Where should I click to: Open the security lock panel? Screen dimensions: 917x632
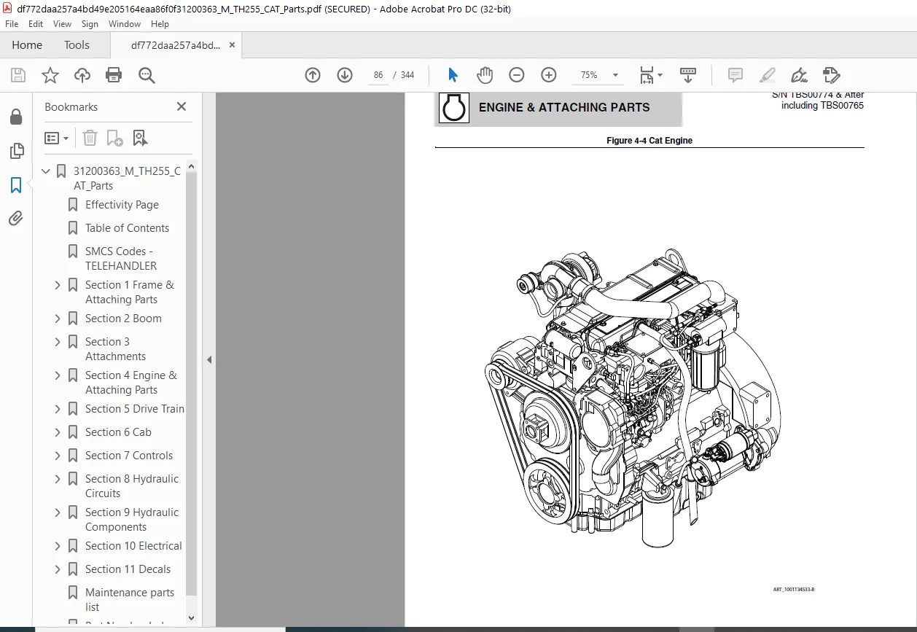16,117
